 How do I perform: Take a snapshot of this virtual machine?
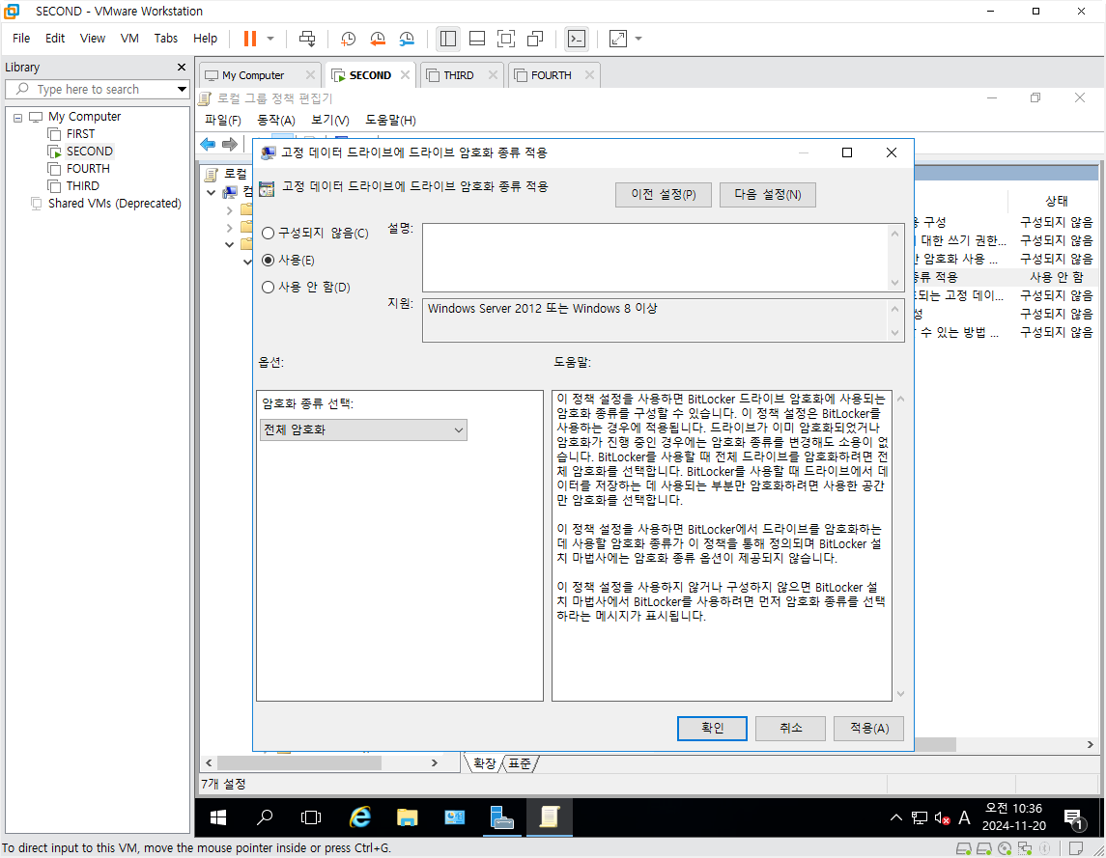click(348, 39)
